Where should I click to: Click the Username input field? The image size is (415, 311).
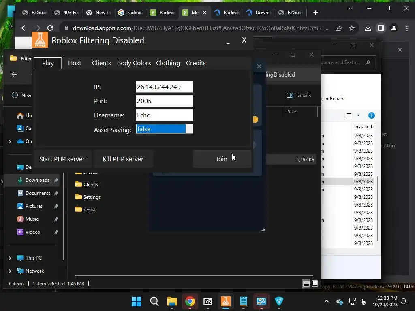(165, 115)
